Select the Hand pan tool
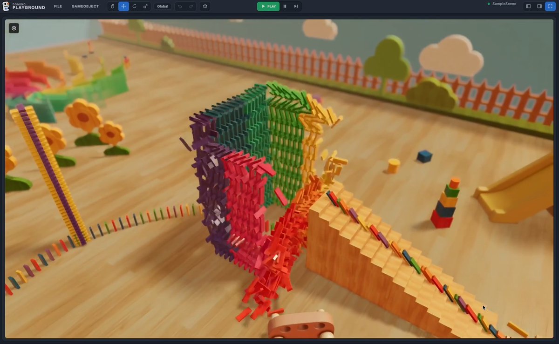The height and width of the screenshot is (344, 559). tap(112, 7)
